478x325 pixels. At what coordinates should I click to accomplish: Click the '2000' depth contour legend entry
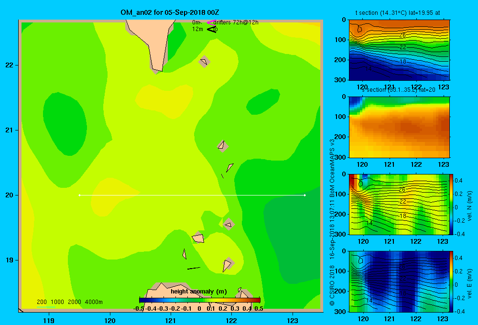pos(75,302)
